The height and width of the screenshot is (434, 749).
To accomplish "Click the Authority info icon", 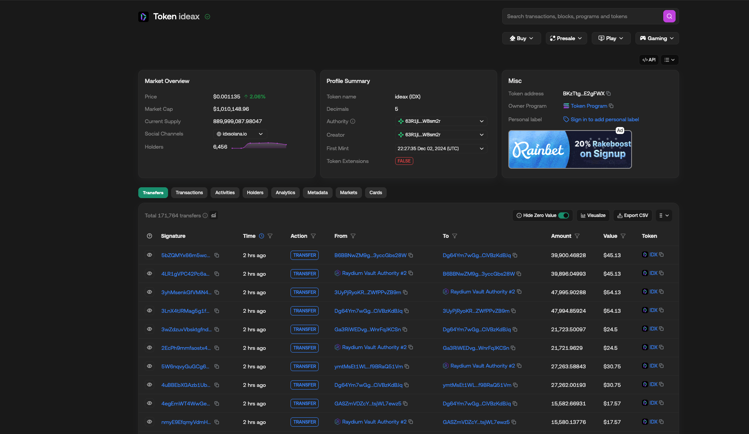I will click(x=353, y=121).
